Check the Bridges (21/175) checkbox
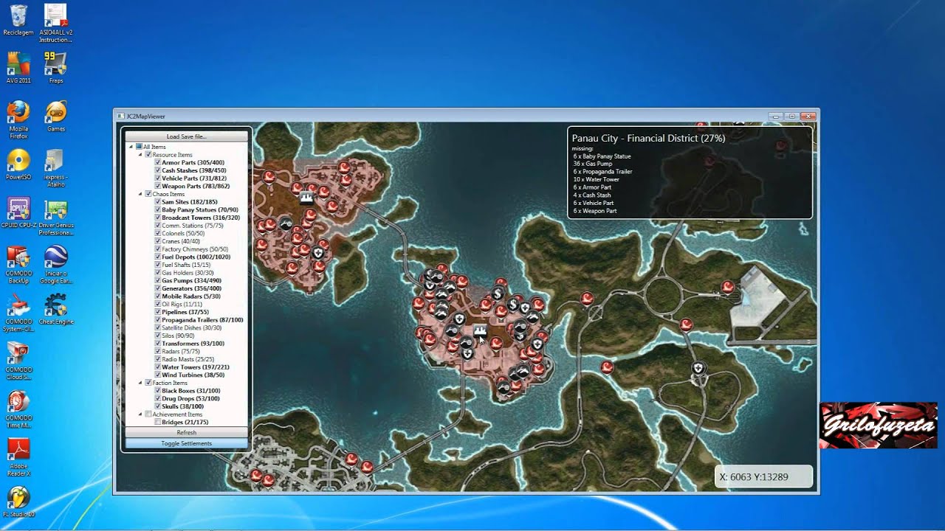 (157, 422)
